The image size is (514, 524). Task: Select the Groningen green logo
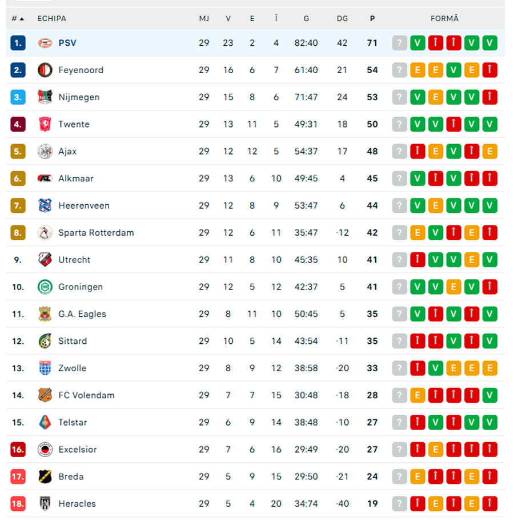click(x=45, y=287)
